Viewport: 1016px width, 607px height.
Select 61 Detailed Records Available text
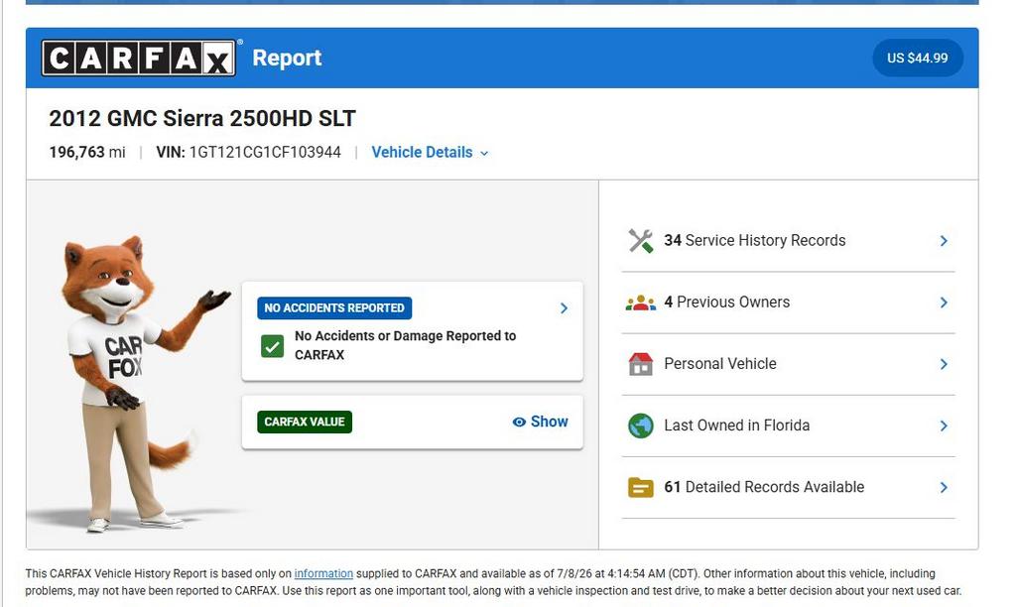click(x=764, y=487)
